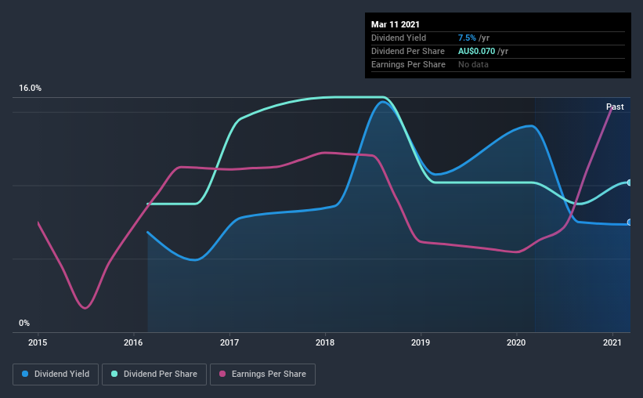Click the 2015 x-axis label

tap(38, 342)
